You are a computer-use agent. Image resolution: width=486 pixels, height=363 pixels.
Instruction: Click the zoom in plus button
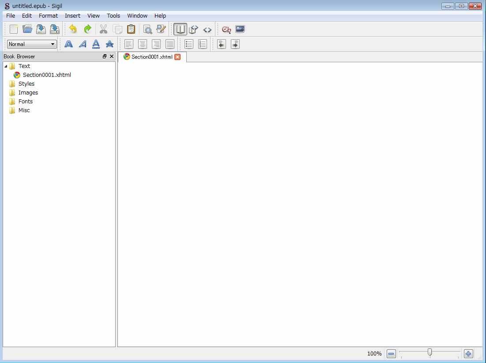coord(468,354)
